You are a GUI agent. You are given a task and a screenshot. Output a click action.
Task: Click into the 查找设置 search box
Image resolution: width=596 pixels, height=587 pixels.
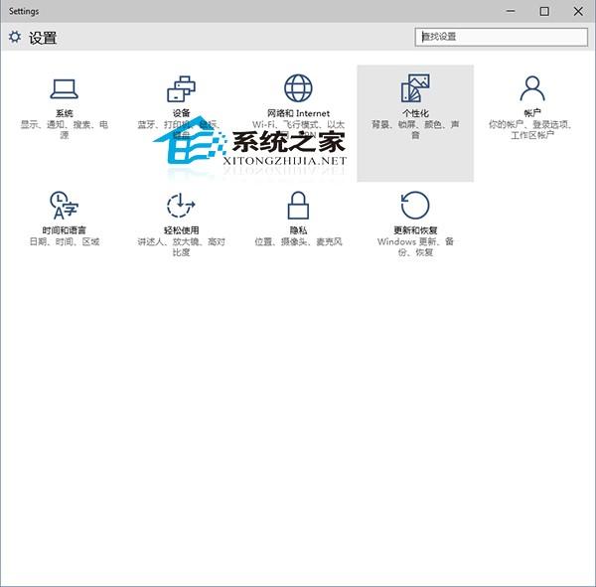501,37
